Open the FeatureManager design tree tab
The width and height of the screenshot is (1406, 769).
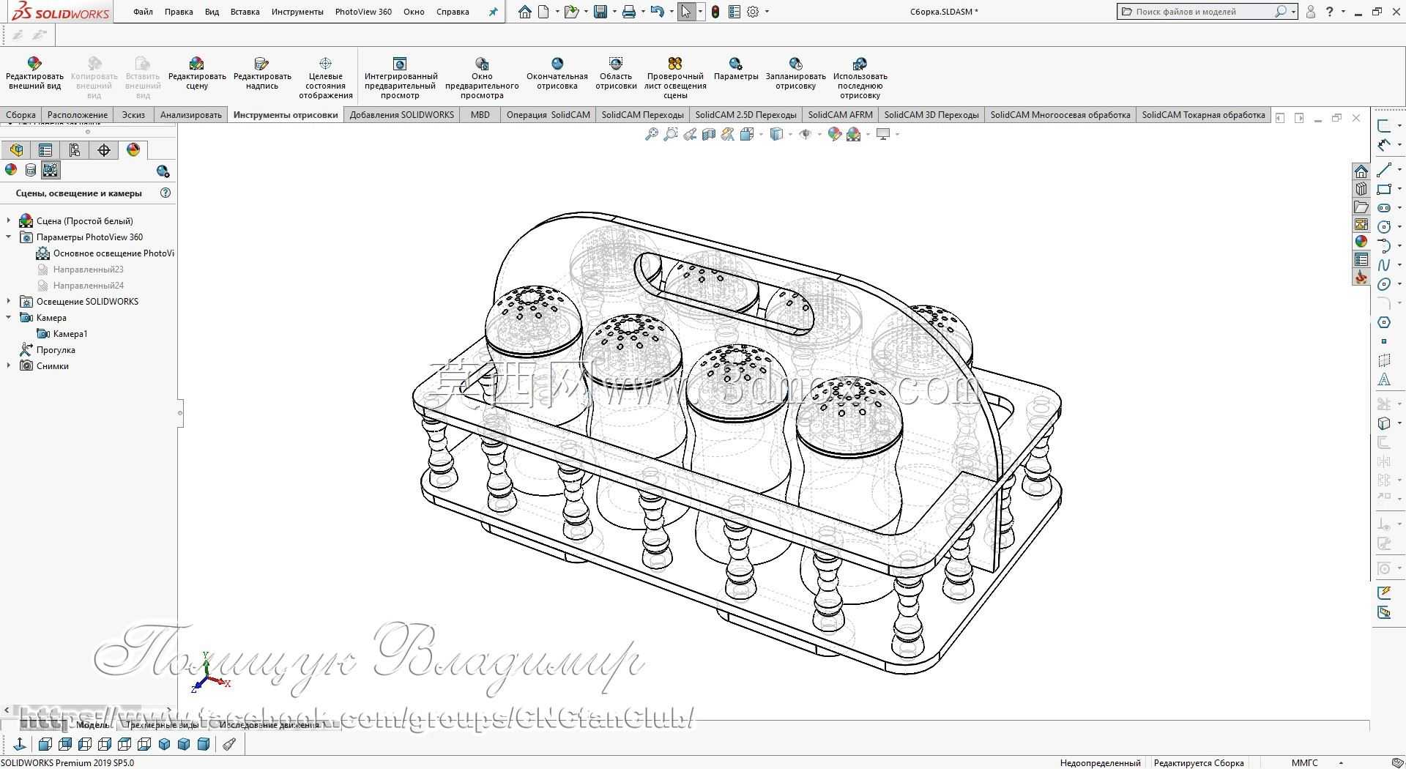tap(16, 150)
